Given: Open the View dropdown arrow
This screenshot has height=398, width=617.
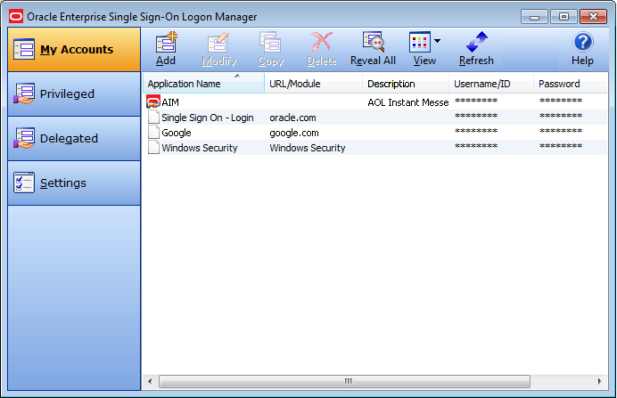Looking at the screenshot, I should (x=437, y=40).
